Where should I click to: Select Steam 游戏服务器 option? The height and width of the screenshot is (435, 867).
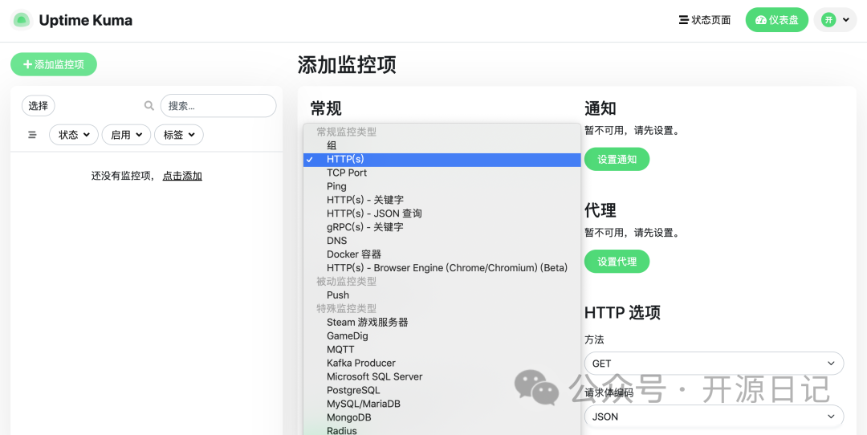[442, 323]
